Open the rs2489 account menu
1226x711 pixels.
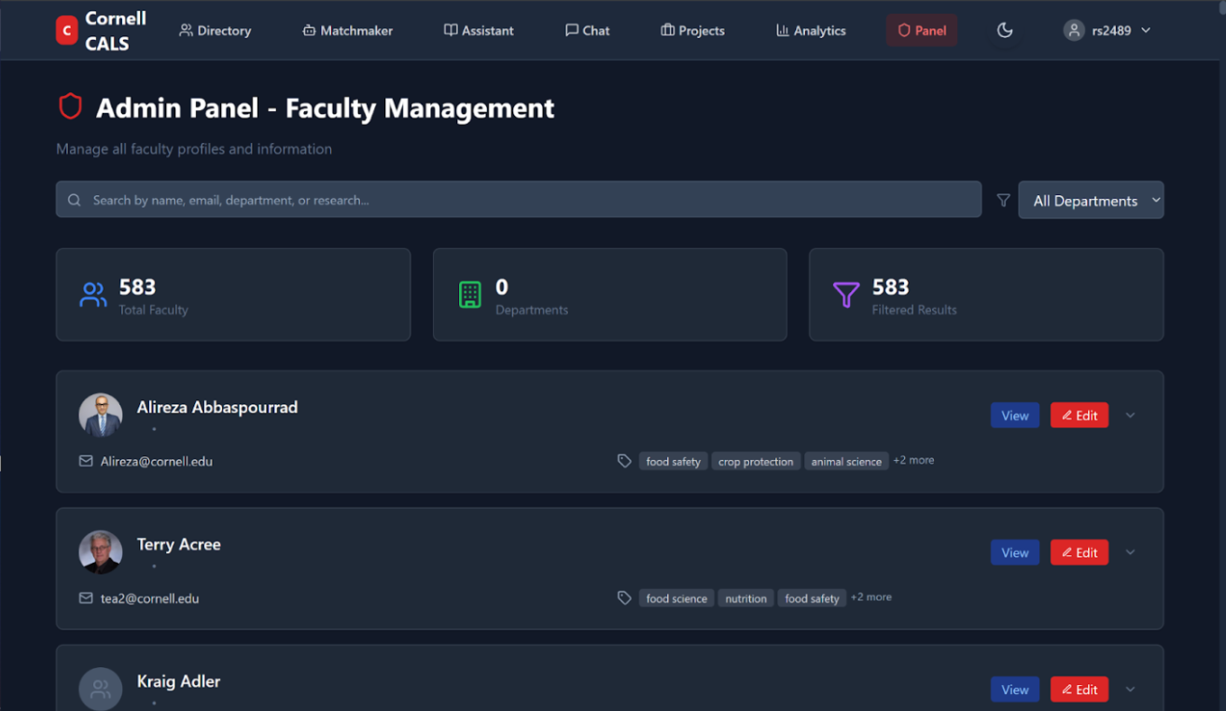(x=1107, y=30)
